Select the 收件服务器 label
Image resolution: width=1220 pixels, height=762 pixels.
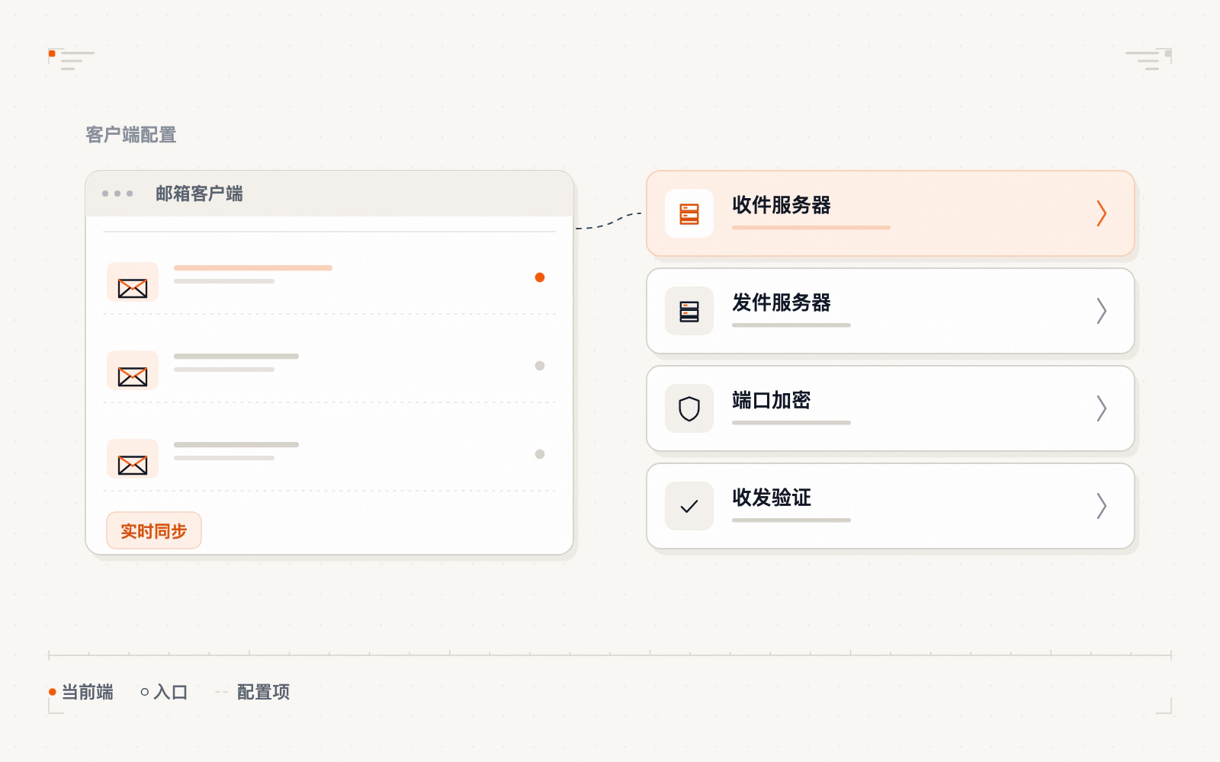point(782,205)
